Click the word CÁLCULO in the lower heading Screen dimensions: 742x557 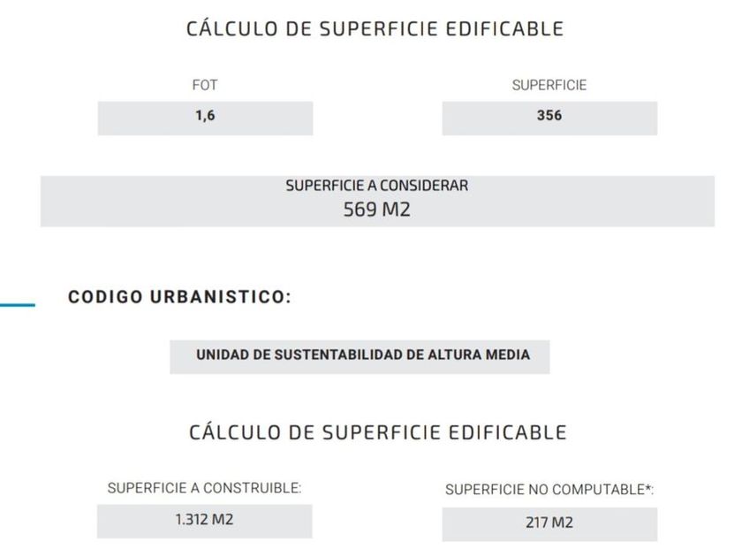[230, 432]
